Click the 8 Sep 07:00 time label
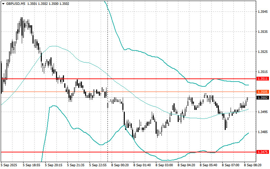The image size is (270, 169). 231,165
